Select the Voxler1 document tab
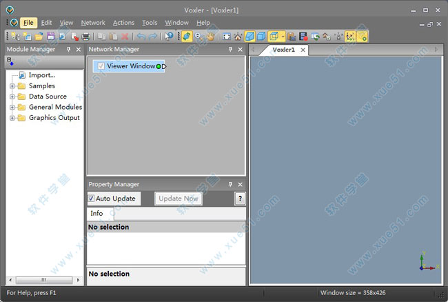Viewport: 448px width, 302px height. click(x=283, y=50)
